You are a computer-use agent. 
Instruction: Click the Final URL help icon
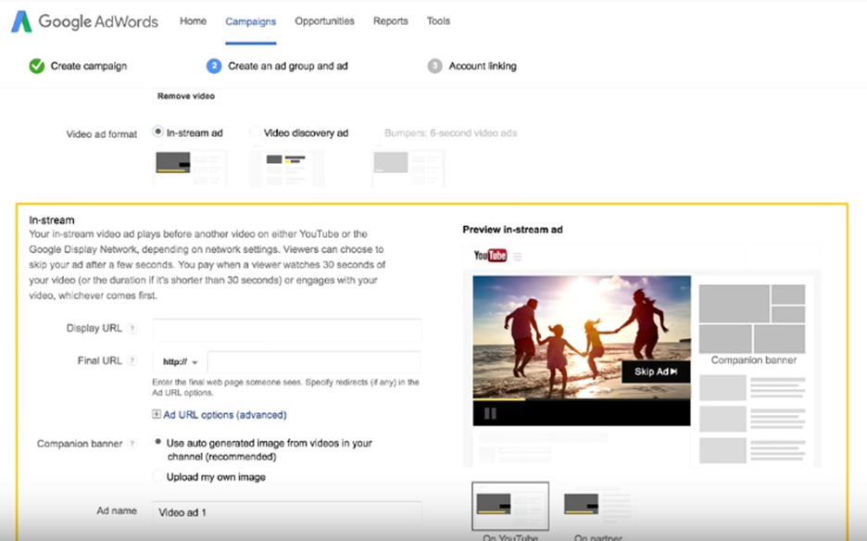[x=132, y=361]
